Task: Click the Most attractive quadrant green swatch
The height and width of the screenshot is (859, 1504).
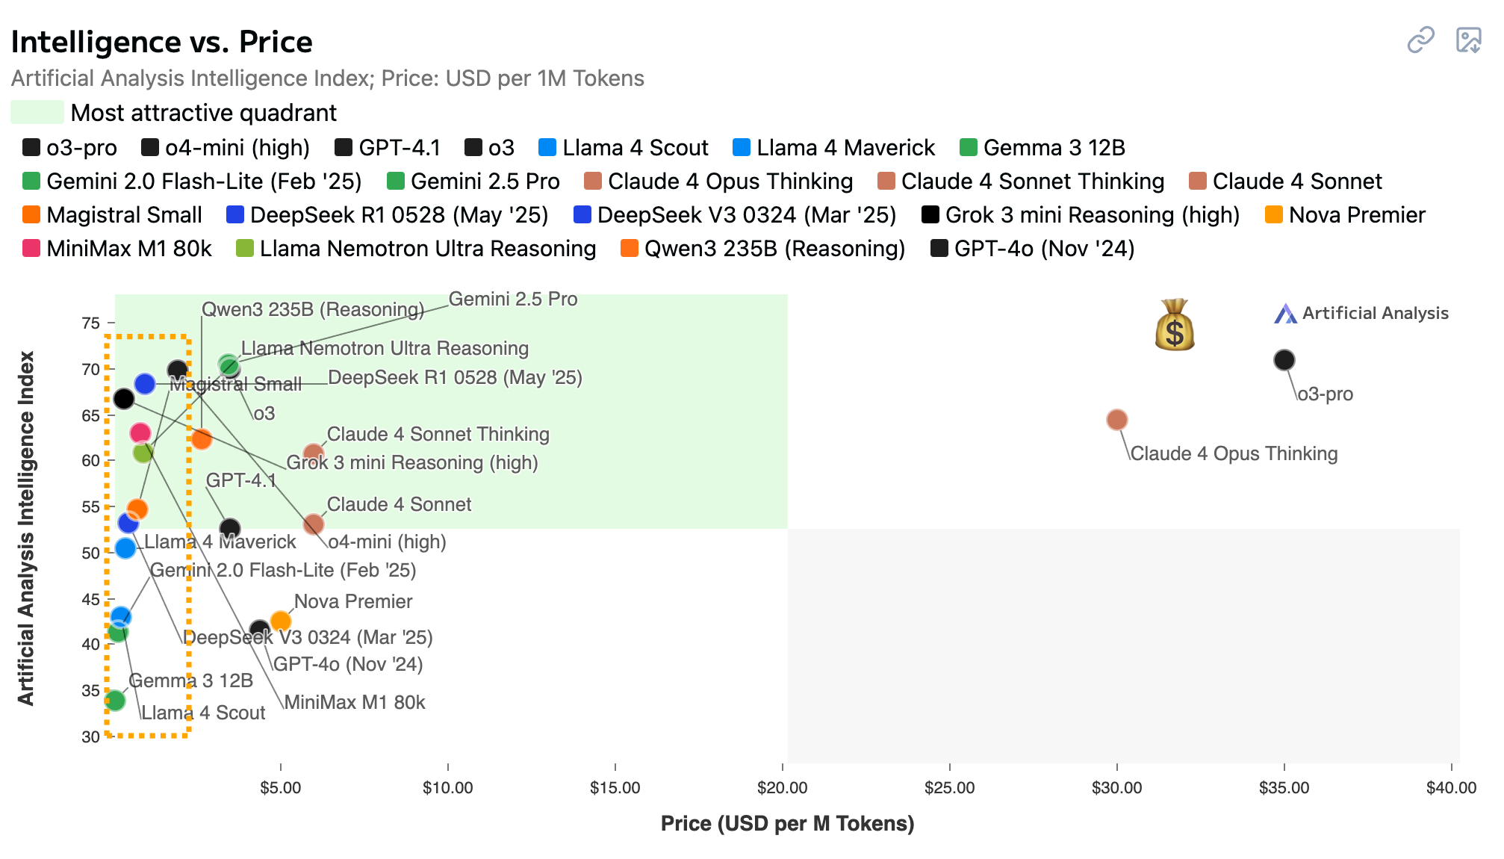Action: pyautogui.click(x=37, y=113)
